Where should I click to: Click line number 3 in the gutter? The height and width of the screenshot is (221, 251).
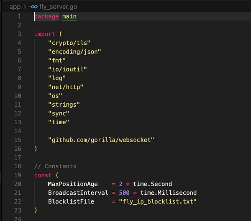[x=19, y=34]
